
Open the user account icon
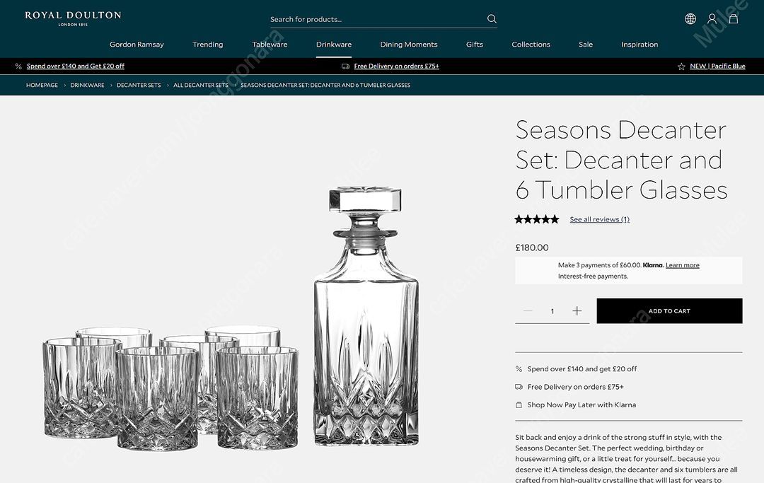pos(712,19)
